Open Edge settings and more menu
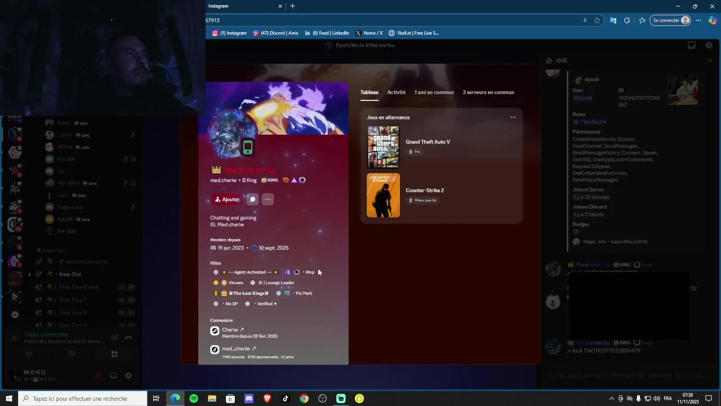The width and height of the screenshot is (721, 406). (698, 20)
